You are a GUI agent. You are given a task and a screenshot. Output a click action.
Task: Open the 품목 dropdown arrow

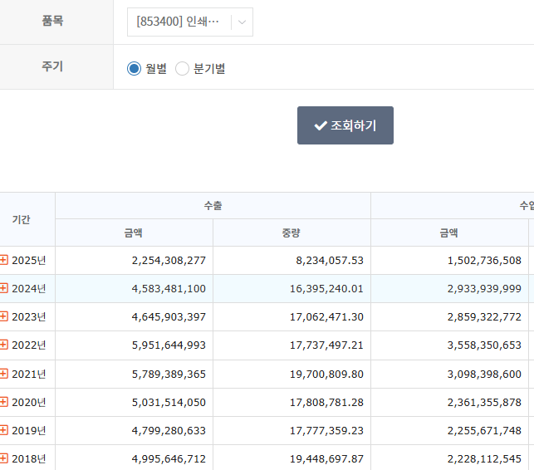tap(242, 22)
